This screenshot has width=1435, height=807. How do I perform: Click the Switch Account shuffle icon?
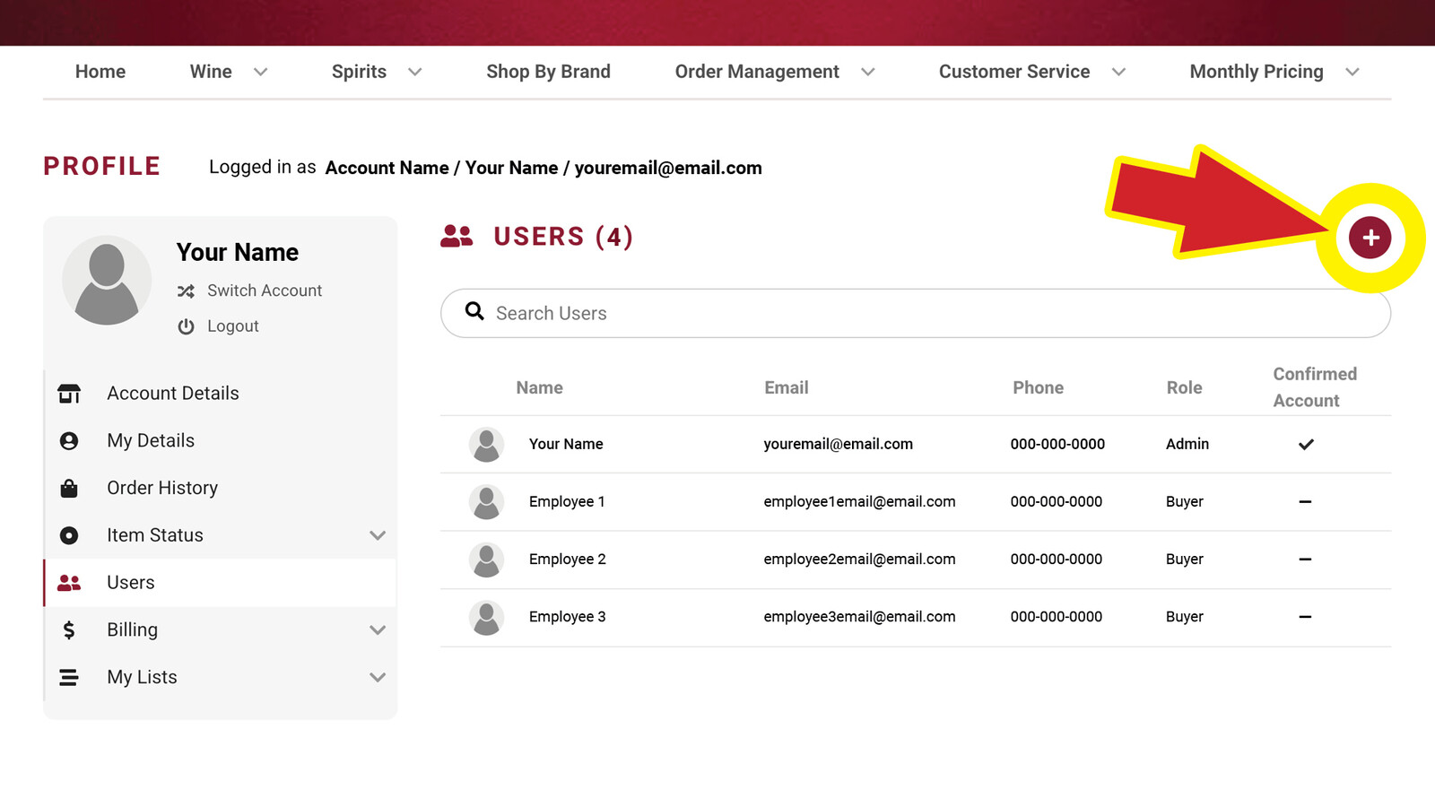186,291
